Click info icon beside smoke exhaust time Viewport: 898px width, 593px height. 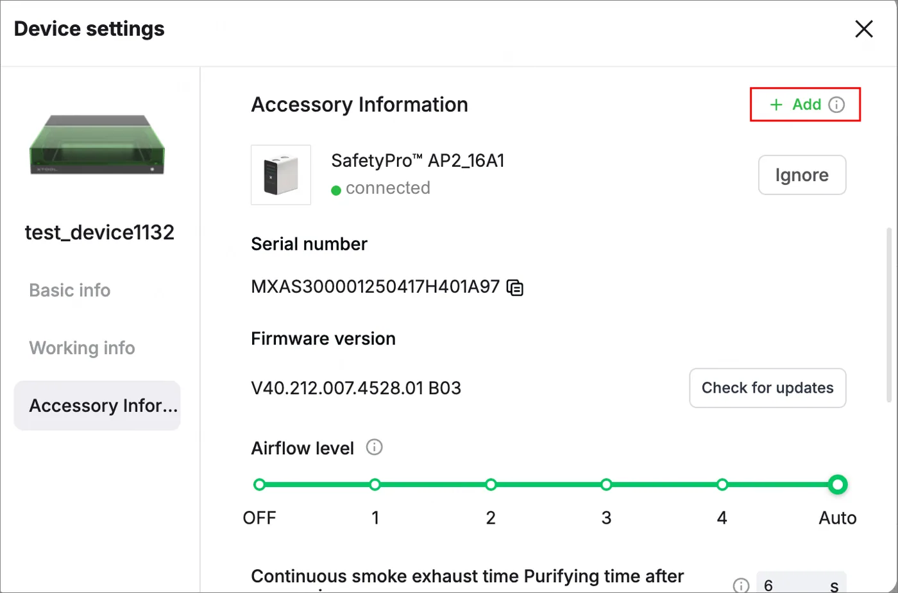(741, 585)
